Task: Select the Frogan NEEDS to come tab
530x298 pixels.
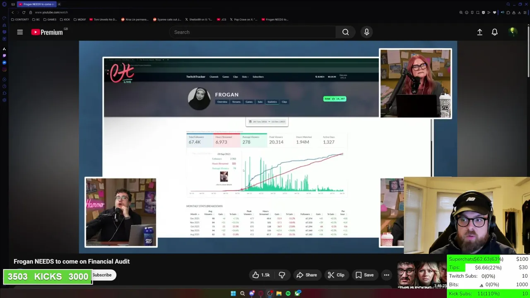Action: (x=37, y=4)
